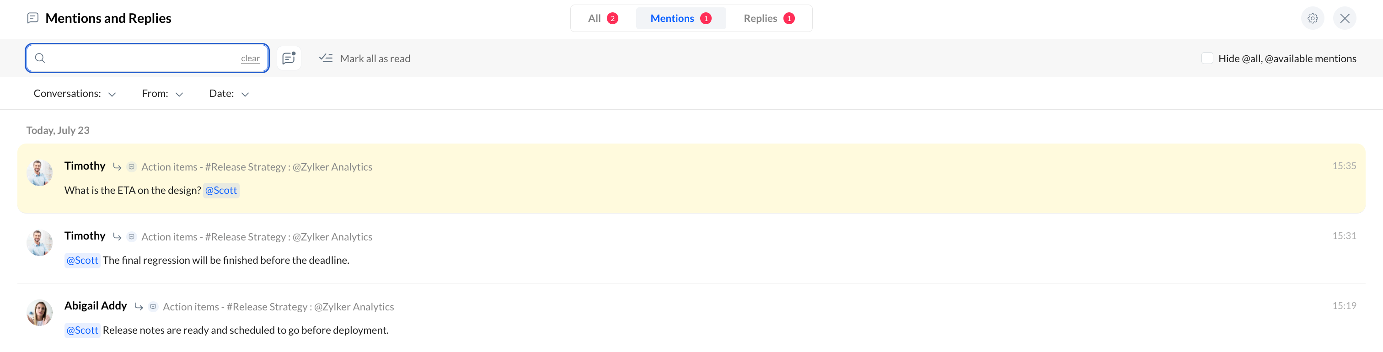Enable Hide @all, @available mentions checkbox
The width and height of the screenshot is (1383, 352).
(x=1207, y=58)
